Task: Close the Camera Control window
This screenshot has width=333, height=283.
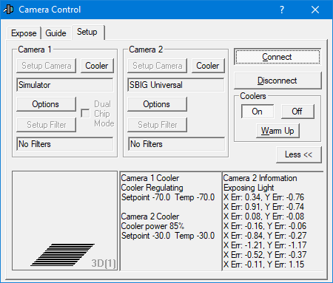Action: click(315, 10)
